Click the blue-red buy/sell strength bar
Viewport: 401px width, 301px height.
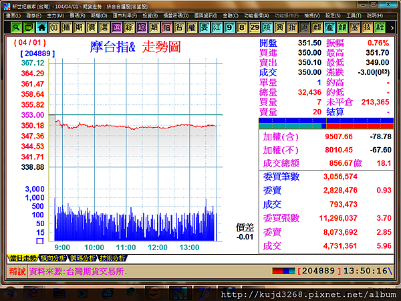coord(326,123)
